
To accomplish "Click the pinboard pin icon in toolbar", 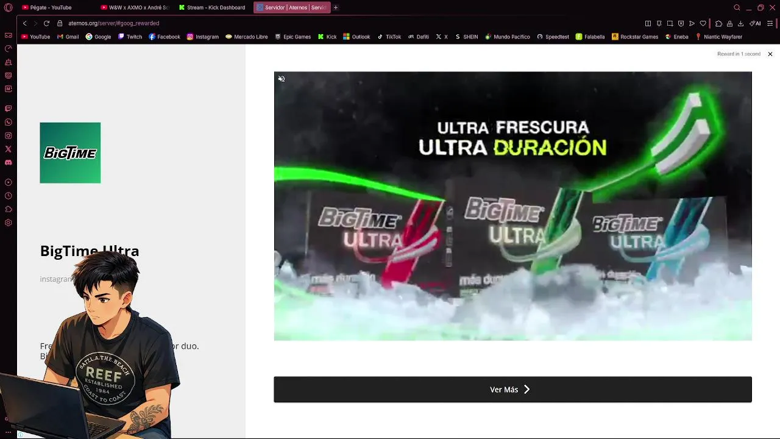I will pos(659,23).
